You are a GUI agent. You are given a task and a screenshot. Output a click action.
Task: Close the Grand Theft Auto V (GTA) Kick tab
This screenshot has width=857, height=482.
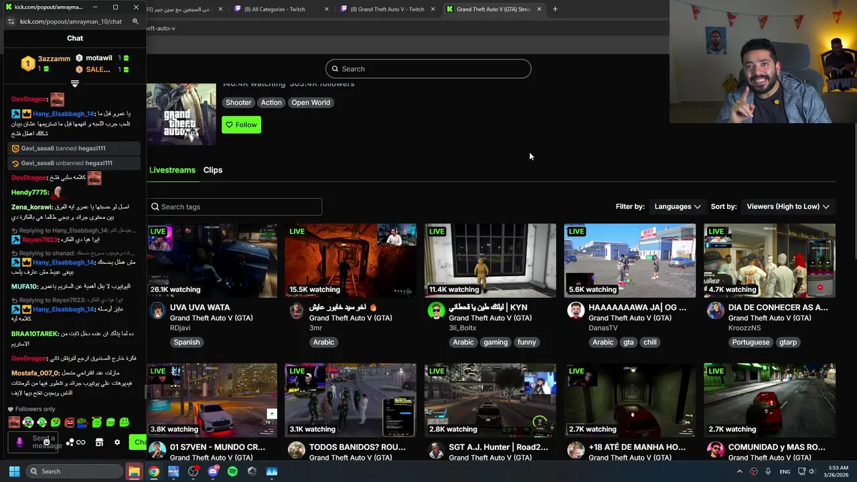(x=539, y=9)
